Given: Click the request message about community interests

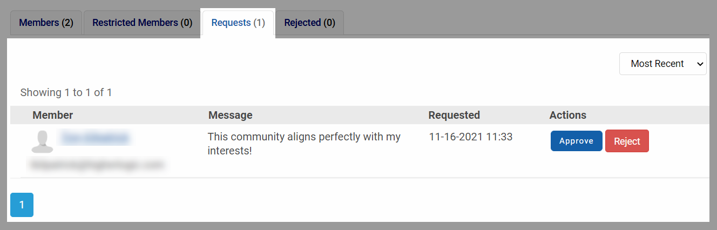Looking at the screenshot, I should tap(304, 144).
